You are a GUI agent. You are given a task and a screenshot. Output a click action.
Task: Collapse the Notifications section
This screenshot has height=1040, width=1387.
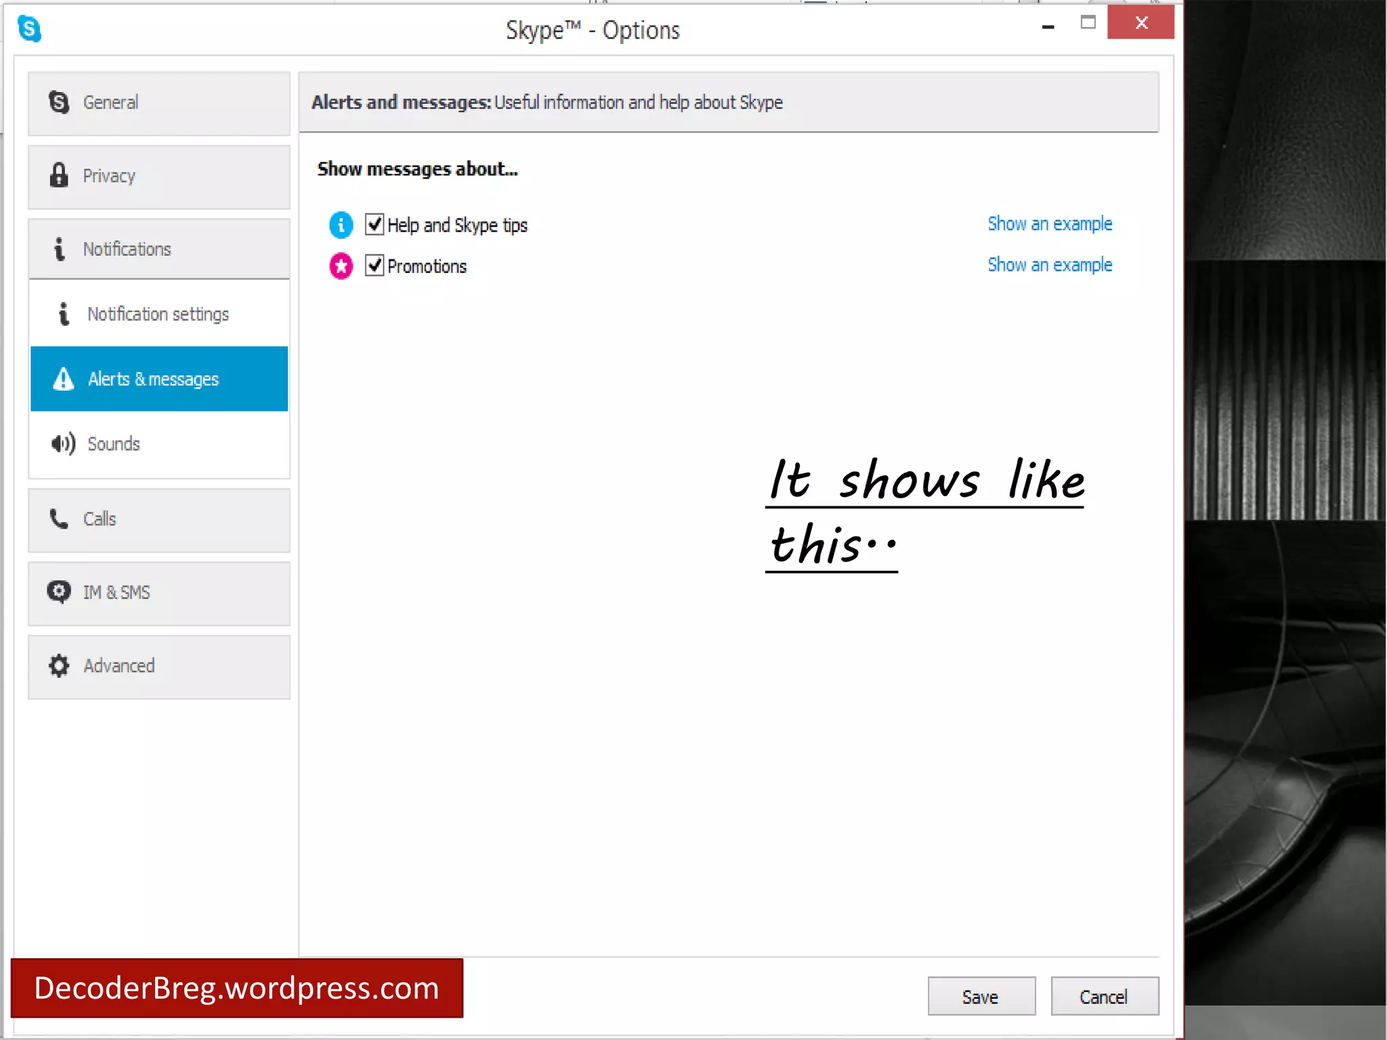159,248
